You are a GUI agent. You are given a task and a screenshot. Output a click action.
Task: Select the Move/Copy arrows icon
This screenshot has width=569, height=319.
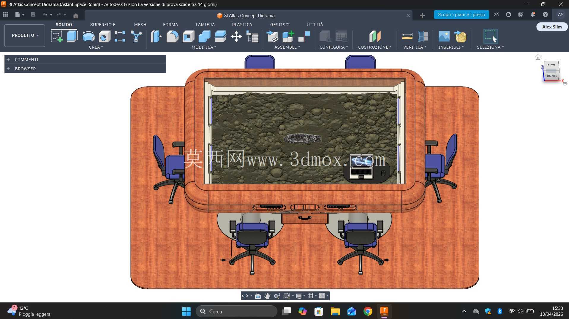[x=236, y=36]
